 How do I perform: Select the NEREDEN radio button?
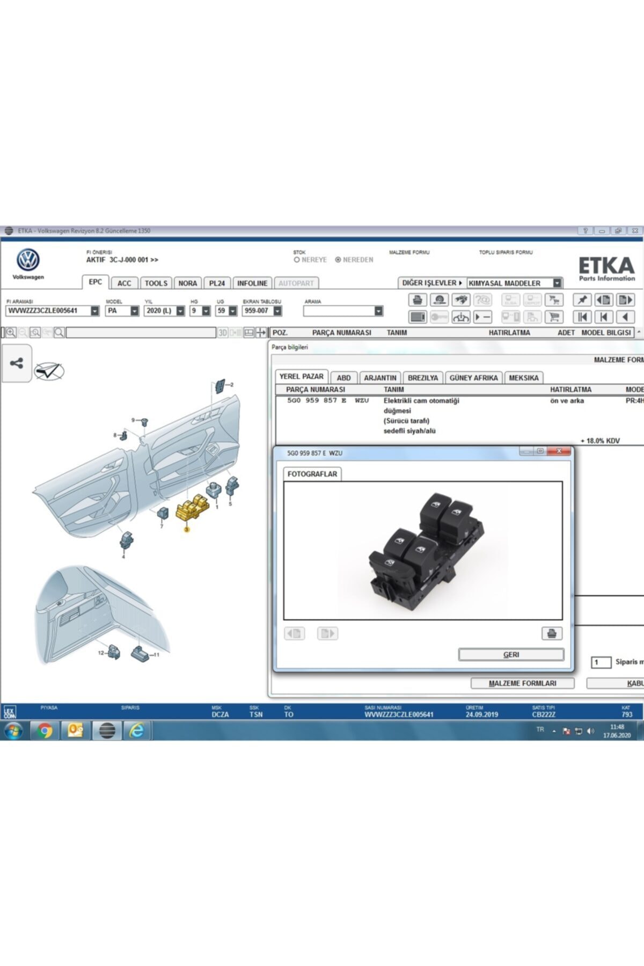click(x=338, y=260)
